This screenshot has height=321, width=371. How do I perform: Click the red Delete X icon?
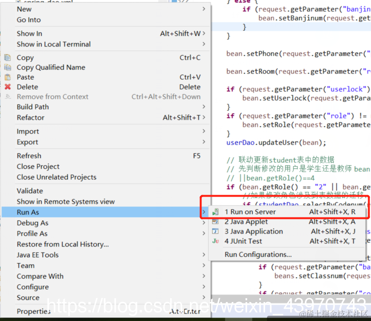(8, 87)
